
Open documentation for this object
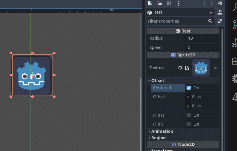click(x=220, y=13)
